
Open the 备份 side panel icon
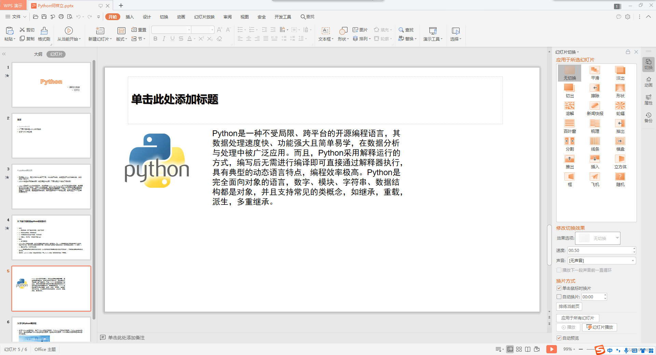648,117
